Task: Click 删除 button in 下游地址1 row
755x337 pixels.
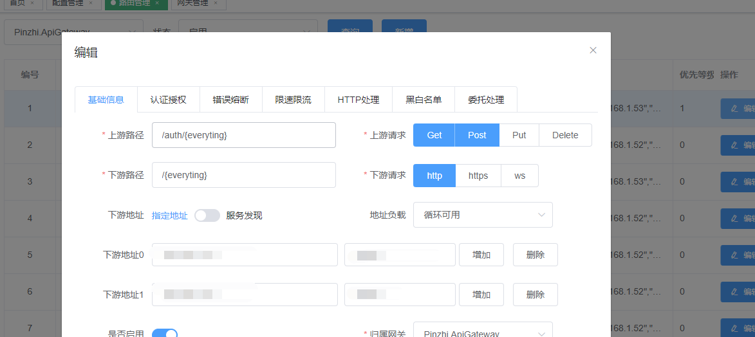Action: tap(536, 295)
